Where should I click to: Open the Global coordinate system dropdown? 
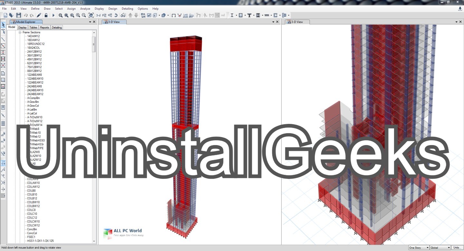click(x=440, y=247)
